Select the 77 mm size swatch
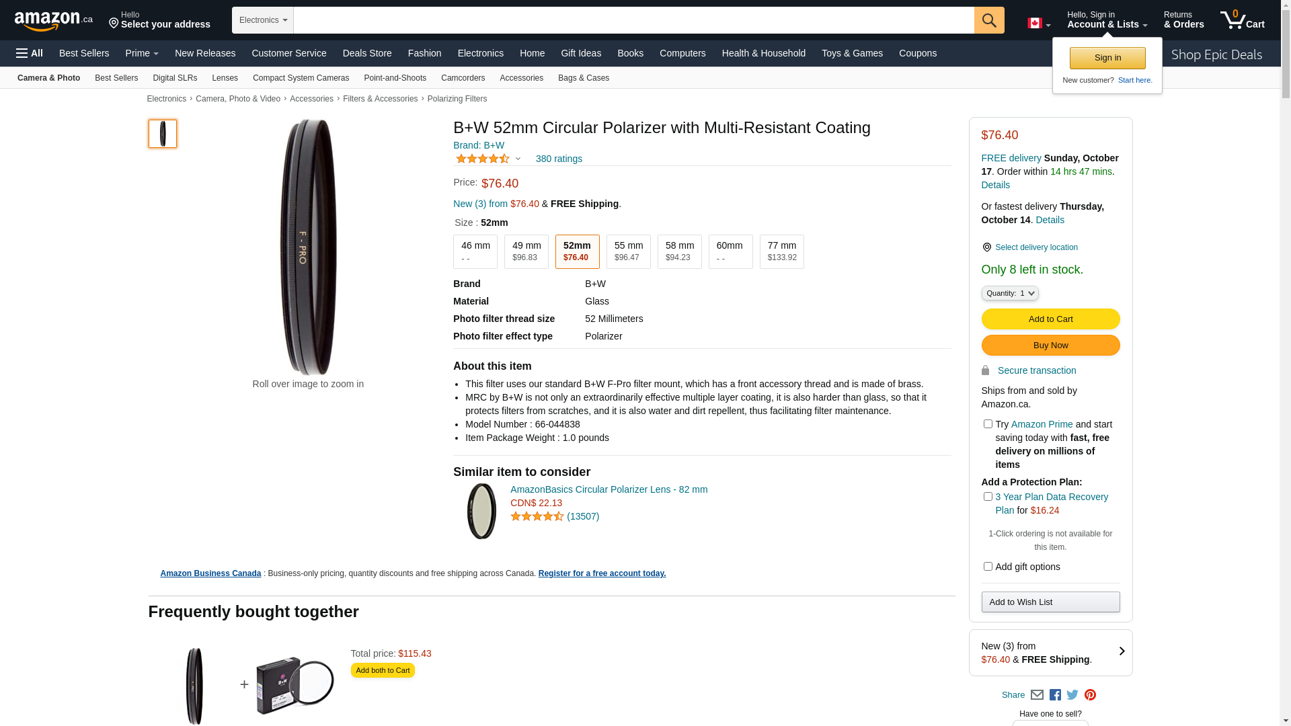Image resolution: width=1291 pixels, height=726 pixels. (781, 251)
